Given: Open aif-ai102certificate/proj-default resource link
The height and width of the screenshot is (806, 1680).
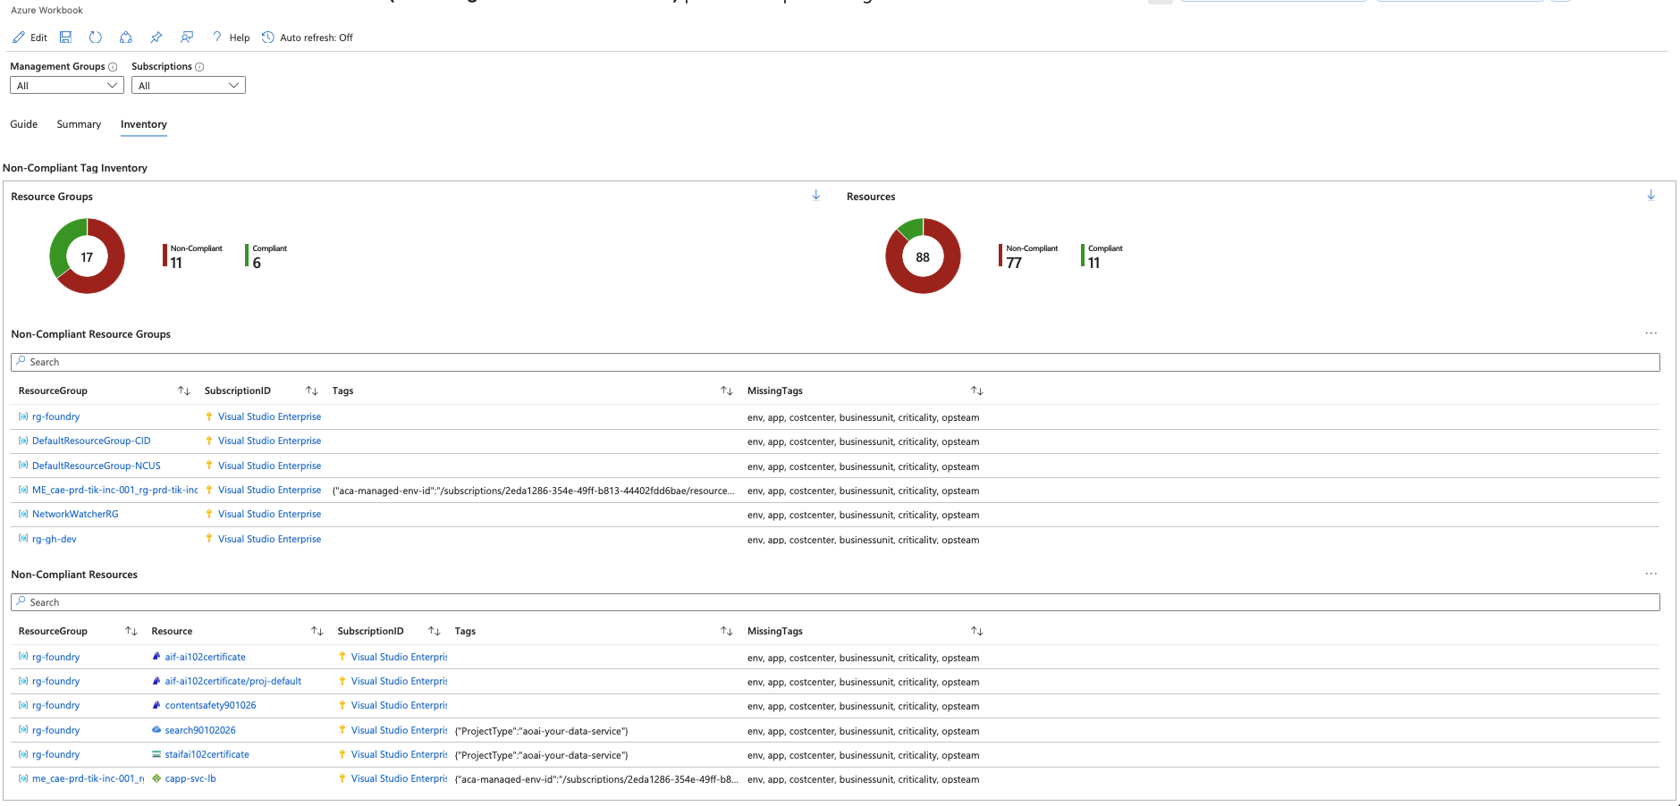Looking at the screenshot, I should pos(233,681).
